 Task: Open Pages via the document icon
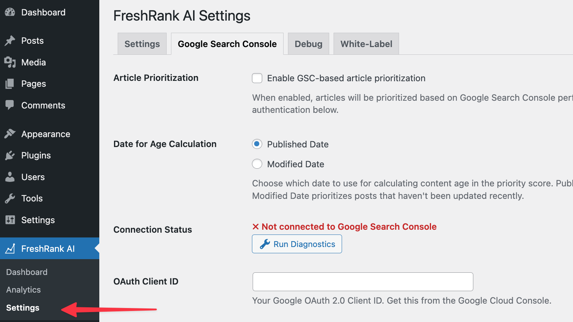(10, 83)
